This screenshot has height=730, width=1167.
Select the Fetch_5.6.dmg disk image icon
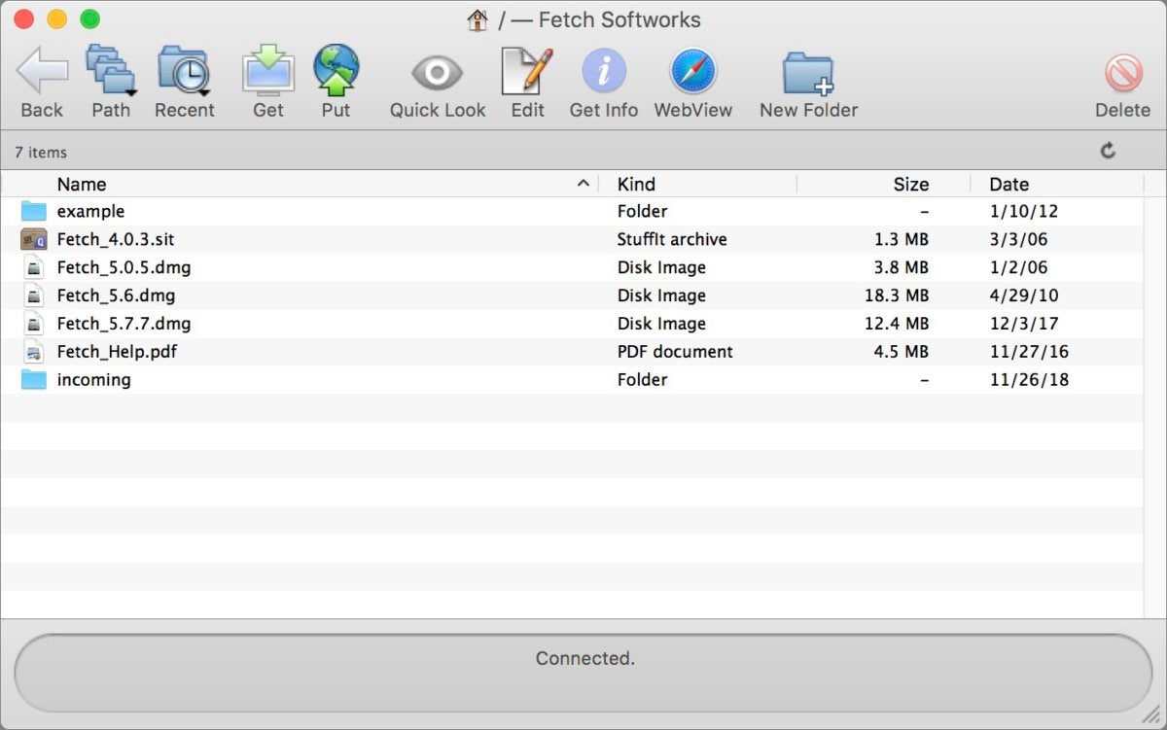pos(34,295)
